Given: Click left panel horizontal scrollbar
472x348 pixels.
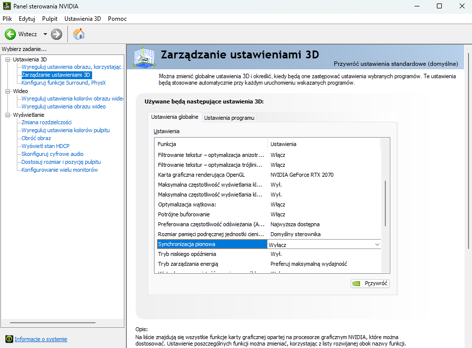Looking at the screenshot, I should (x=52, y=323).
